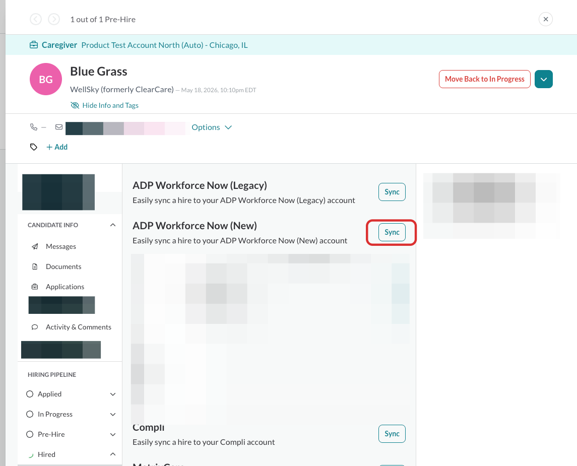The width and height of the screenshot is (577, 466).
Task: Click the 1 out of 1 Pre-Hire text
Action: [x=103, y=20]
